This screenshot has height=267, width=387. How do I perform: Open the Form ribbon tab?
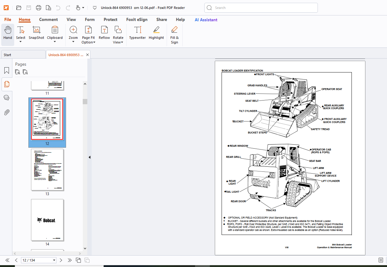point(90,19)
